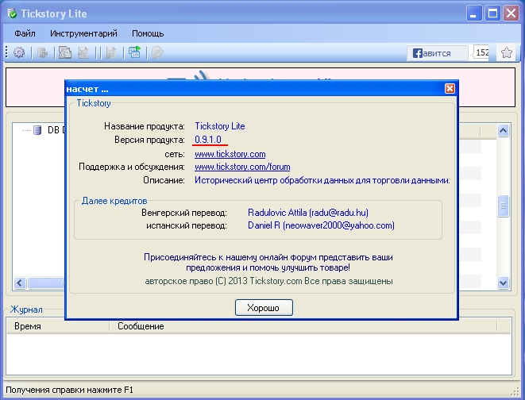525x400 pixels.
Task: Click Radulovic Attila translator credit
Action: (308, 213)
